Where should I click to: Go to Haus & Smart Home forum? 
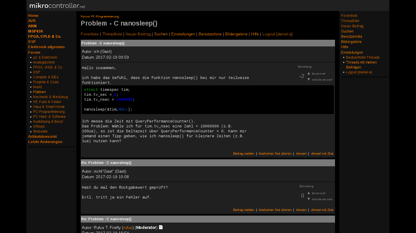coord(49,107)
